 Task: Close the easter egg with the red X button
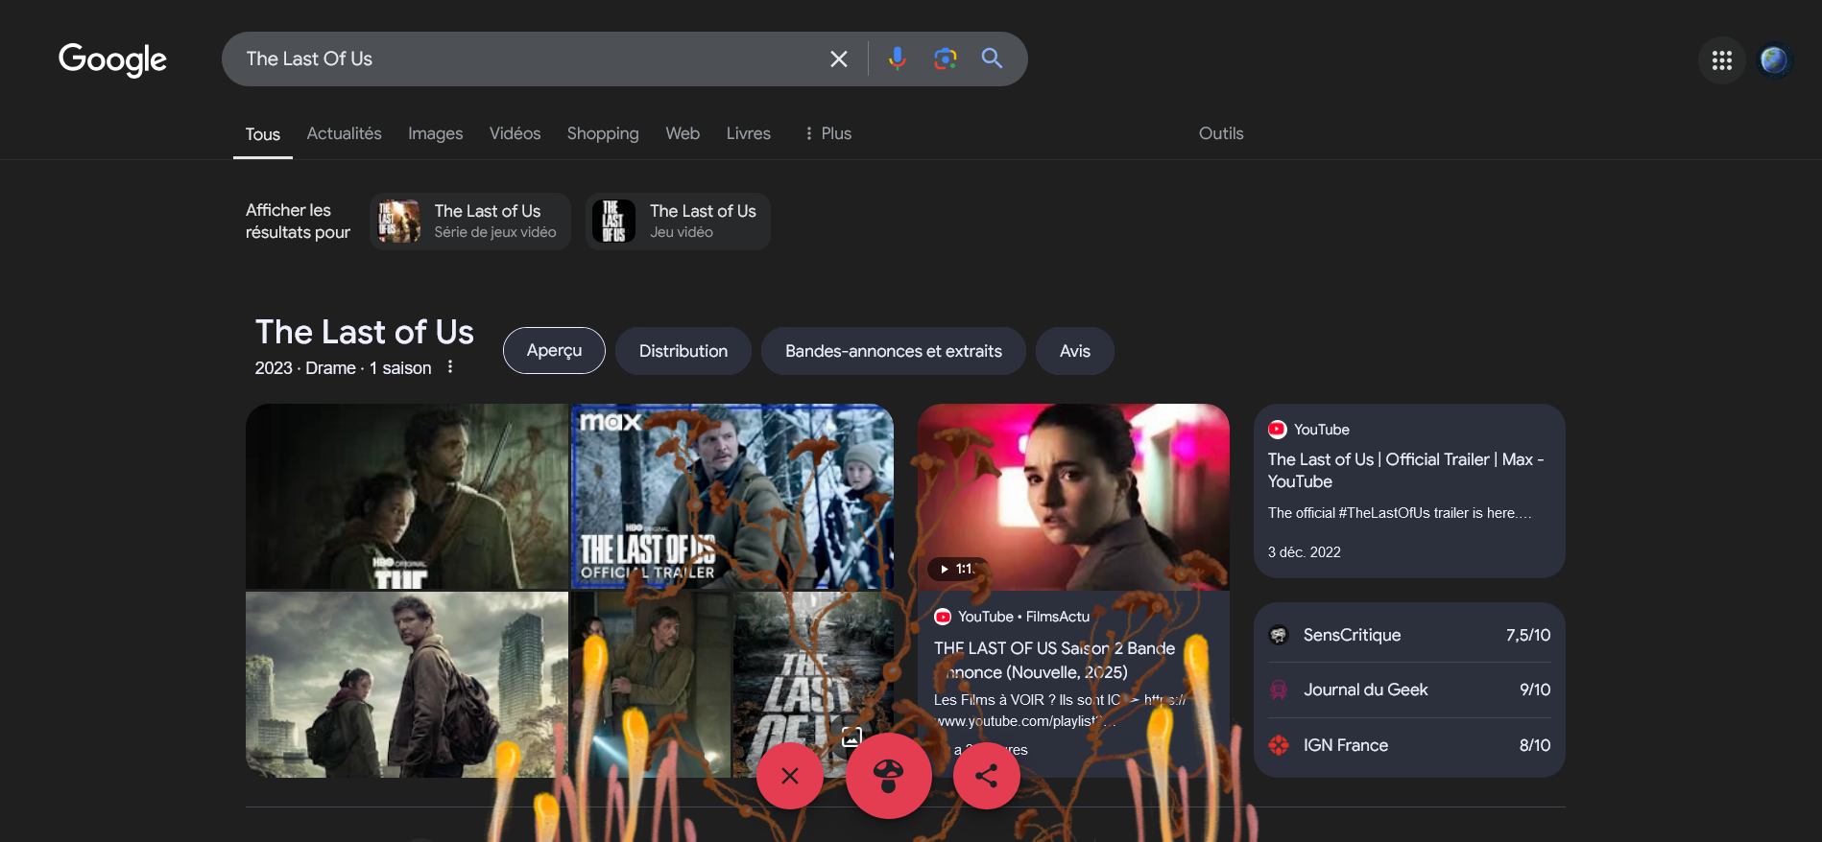click(x=790, y=775)
